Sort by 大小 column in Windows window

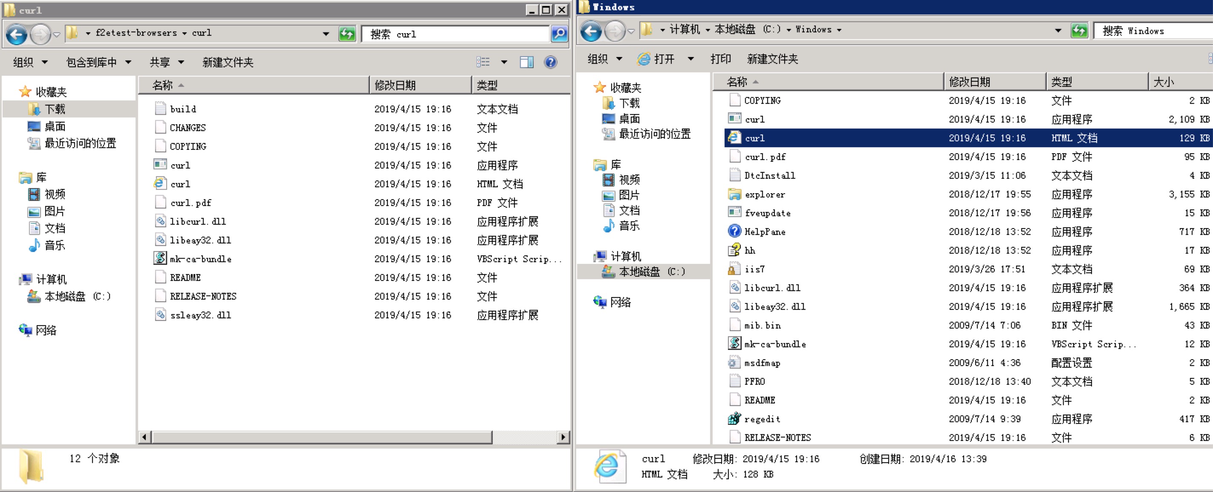[1181, 82]
